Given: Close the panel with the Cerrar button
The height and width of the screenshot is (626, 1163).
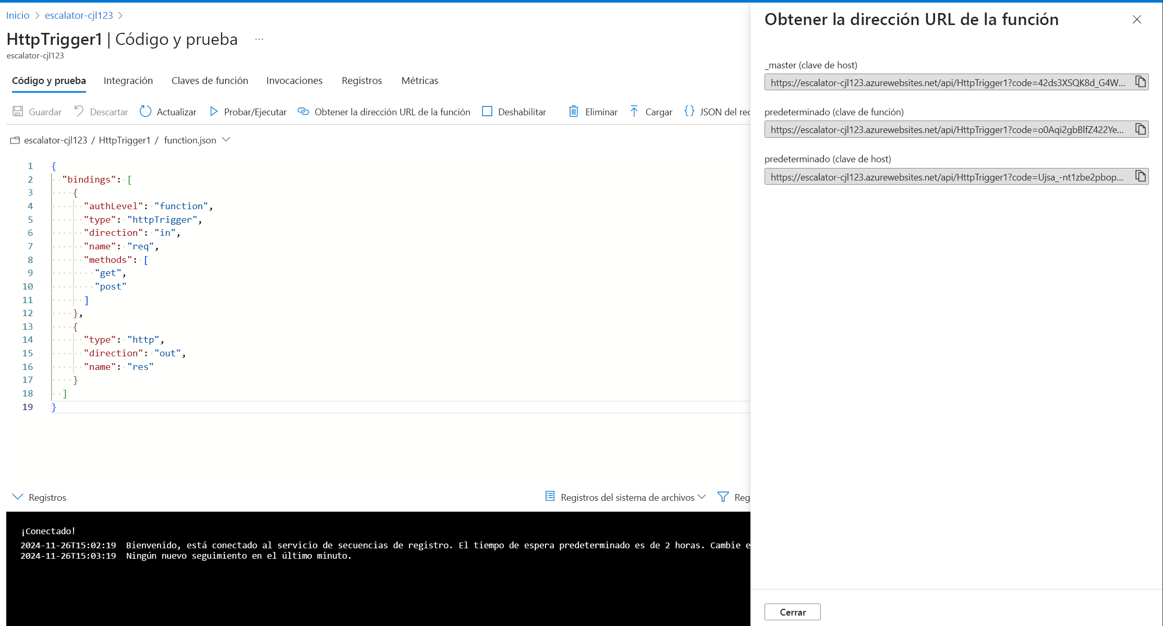Looking at the screenshot, I should coord(792,611).
